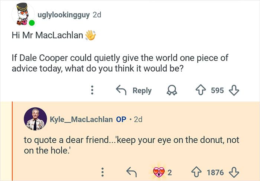View the heart-eyes award on reply

tap(160, 172)
